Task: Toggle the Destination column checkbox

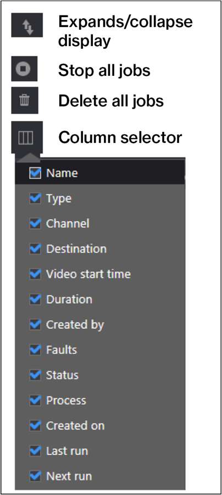Action: coord(35,249)
